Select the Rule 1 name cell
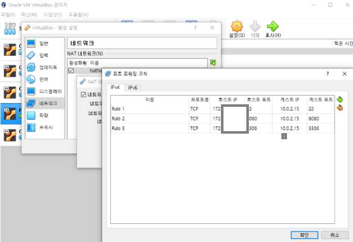Screen dimensions: 353x242 coord(150,109)
